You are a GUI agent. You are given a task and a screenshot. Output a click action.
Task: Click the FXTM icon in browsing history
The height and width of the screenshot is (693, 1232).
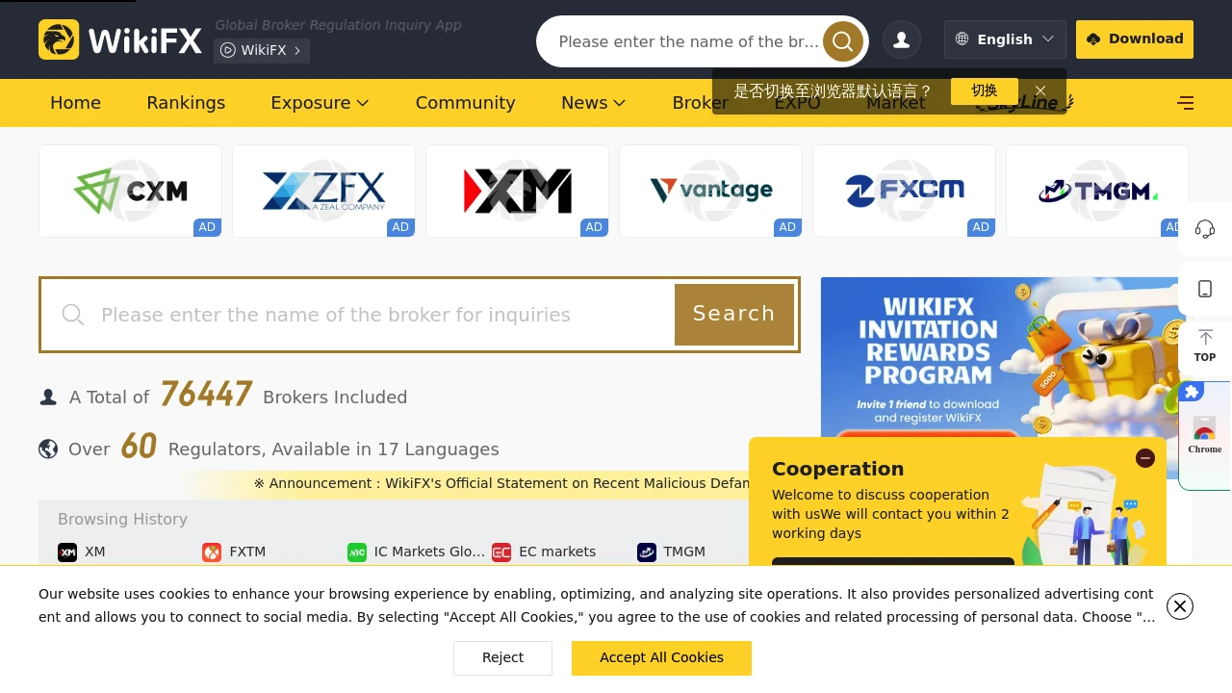click(212, 552)
